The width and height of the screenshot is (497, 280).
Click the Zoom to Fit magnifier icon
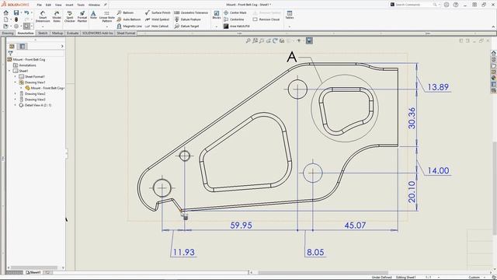pos(248,40)
